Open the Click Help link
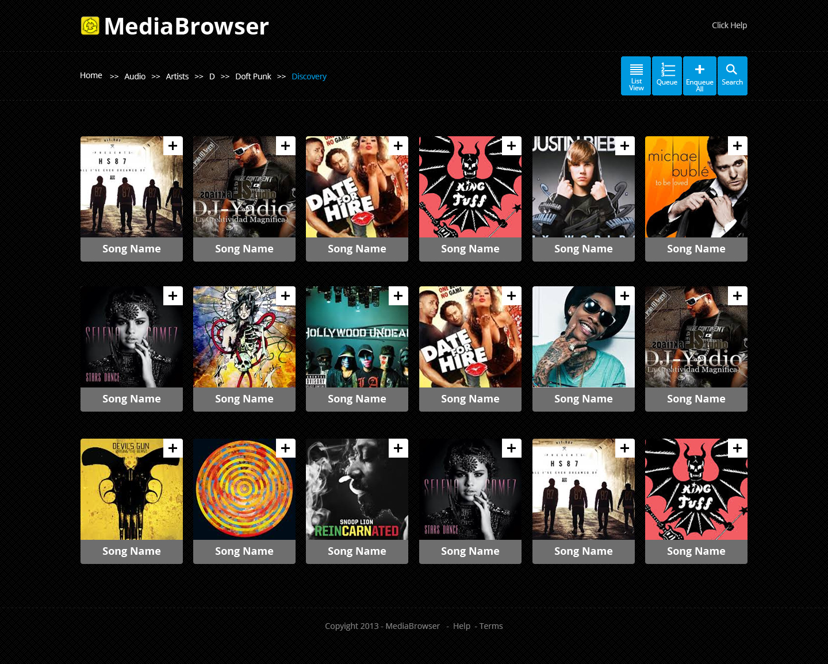Screen dimensions: 828x664 click(x=729, y=25)
